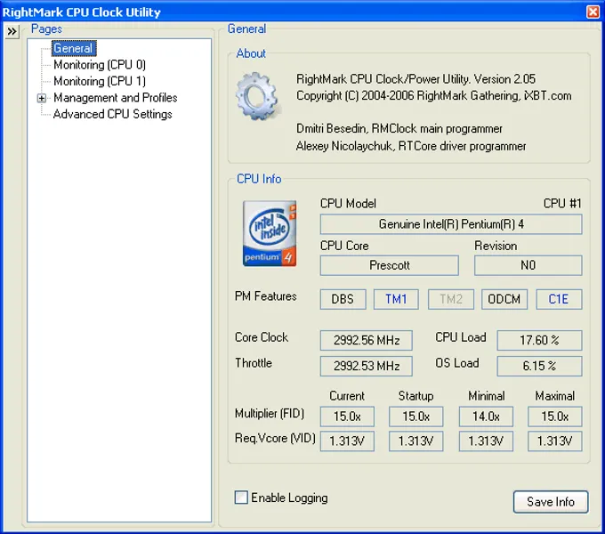605x534 pixels.
Task: Click the Save Info button
Action: [551, 502]
